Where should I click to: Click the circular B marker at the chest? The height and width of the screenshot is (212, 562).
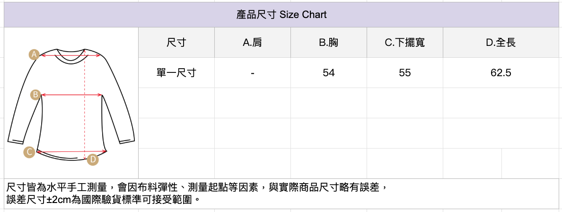(x=35, y=95)
